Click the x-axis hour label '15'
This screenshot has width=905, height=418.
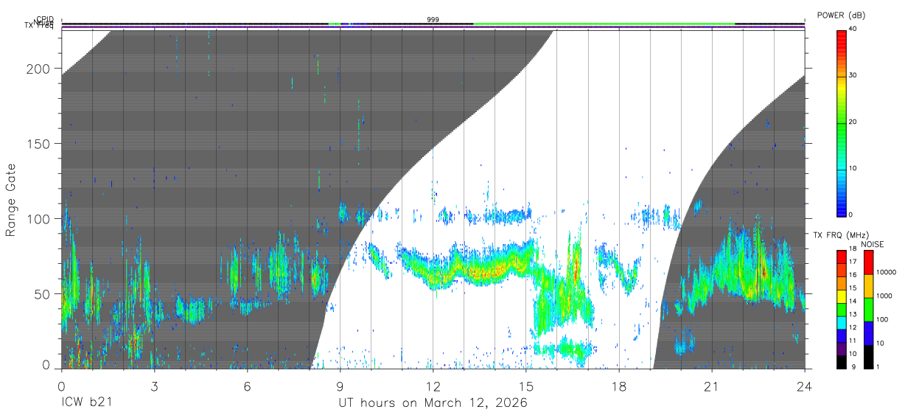[x=525, y=386]
